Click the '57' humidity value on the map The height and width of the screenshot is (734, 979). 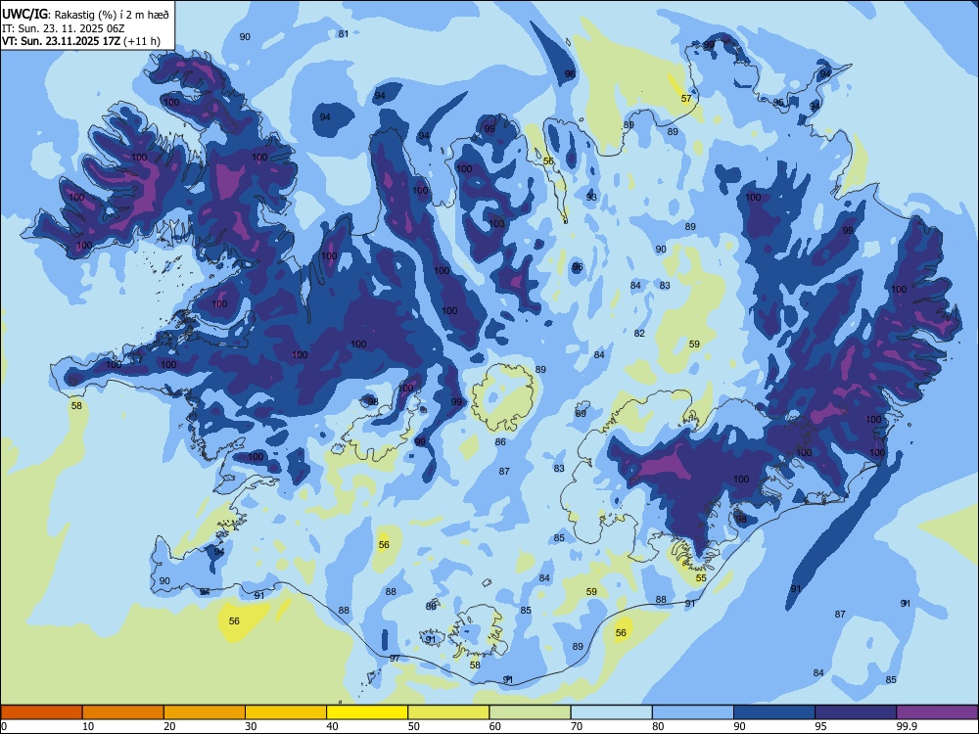tap(686, 99)
